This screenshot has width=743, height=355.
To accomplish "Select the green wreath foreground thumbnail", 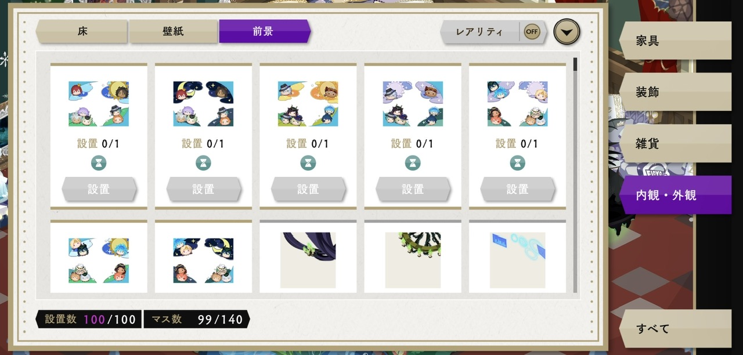I will click(x=413, y=260).
